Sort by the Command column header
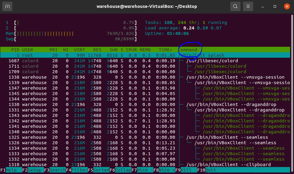This screenshot has width=294, height=174. click(x=187, y=50)
